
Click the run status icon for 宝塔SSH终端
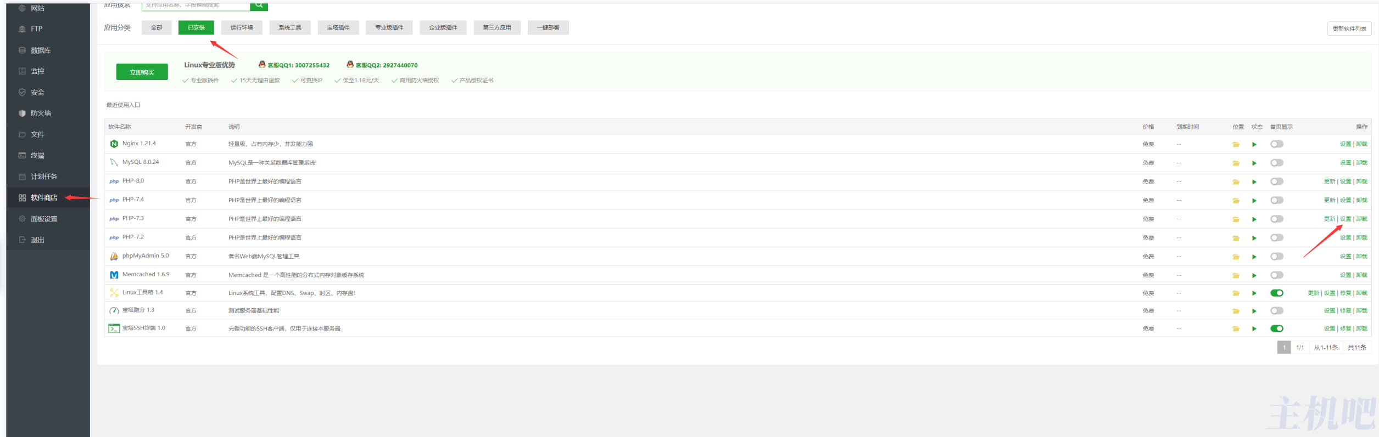click(1254, 329)
